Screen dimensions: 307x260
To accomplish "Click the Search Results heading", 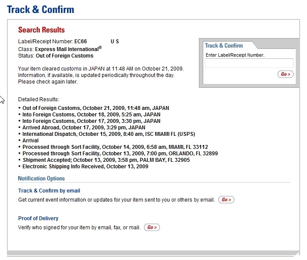I will tap(42, 30).
